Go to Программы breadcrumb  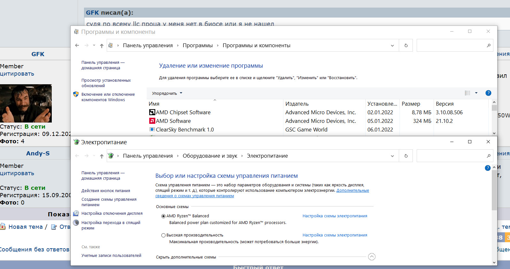197,45
